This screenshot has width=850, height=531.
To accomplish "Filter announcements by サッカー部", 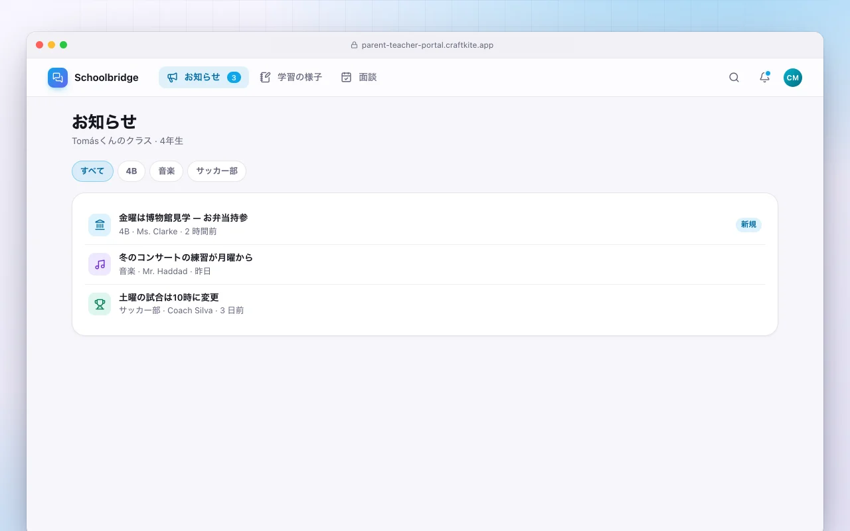I will [x=216, y=171].
